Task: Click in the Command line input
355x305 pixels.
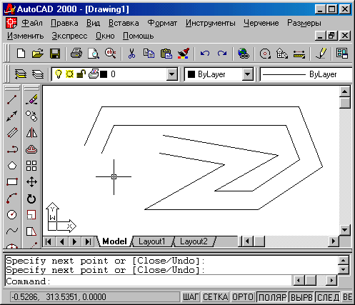Action: (x=148, y=281)
